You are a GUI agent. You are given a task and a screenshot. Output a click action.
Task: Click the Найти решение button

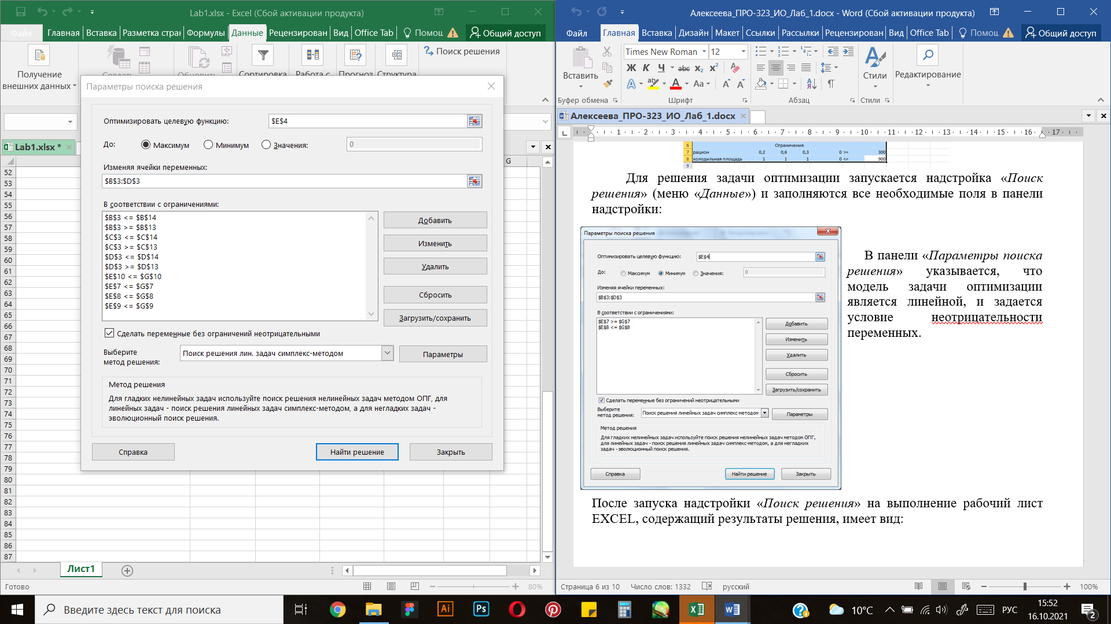point(357,452)
